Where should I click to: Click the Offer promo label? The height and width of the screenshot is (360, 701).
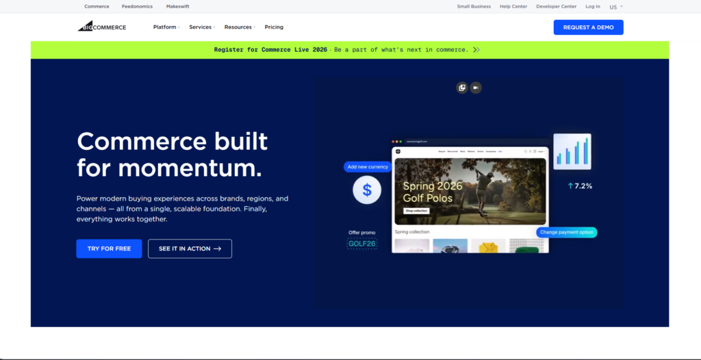pyautogui.click(x=361, y=233)
